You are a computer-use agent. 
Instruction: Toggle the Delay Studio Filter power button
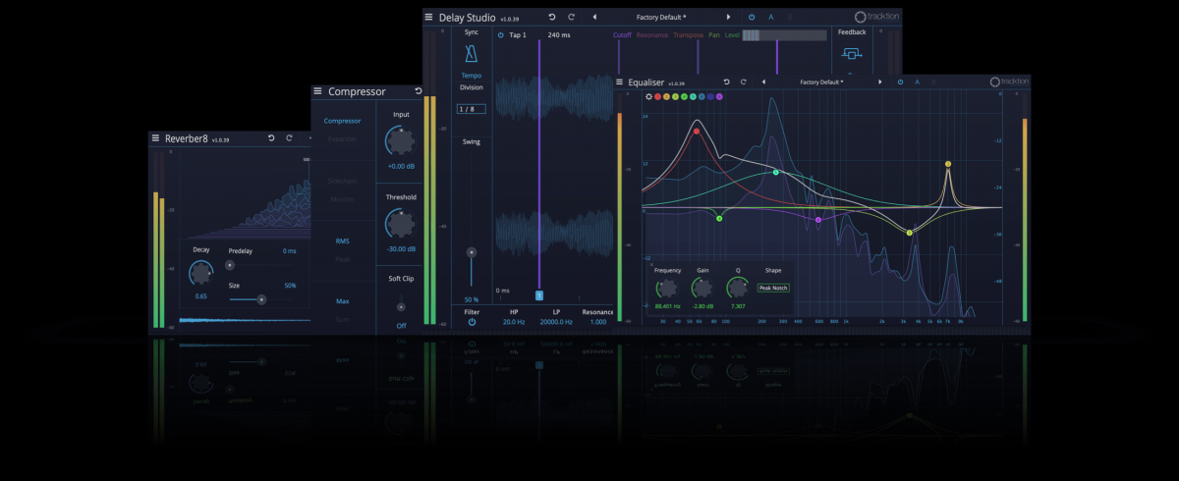click(472, 321)
